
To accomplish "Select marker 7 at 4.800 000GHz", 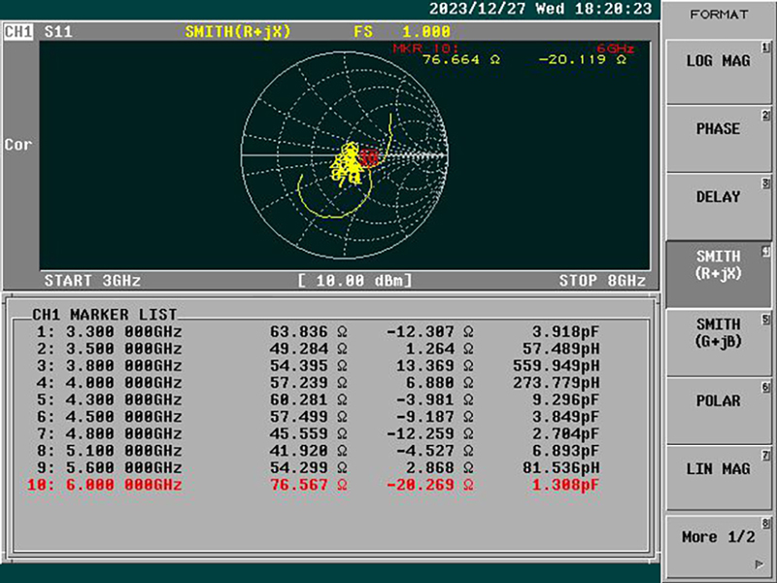I will pyautogui.click(x=109, y=433).
